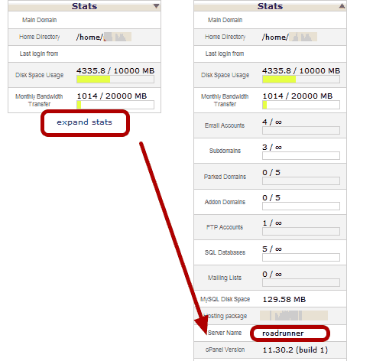
Task: Select '3 / ∞' Subdomains count
Action: click(x=272, y=148)
